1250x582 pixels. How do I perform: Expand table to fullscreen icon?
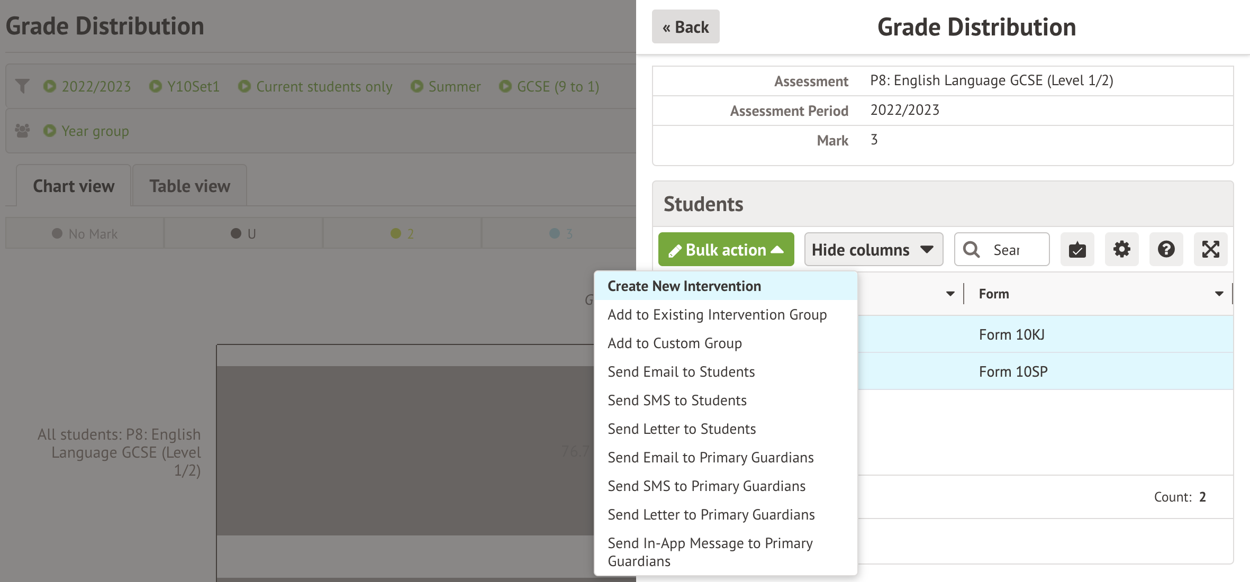pos(1210,249)
